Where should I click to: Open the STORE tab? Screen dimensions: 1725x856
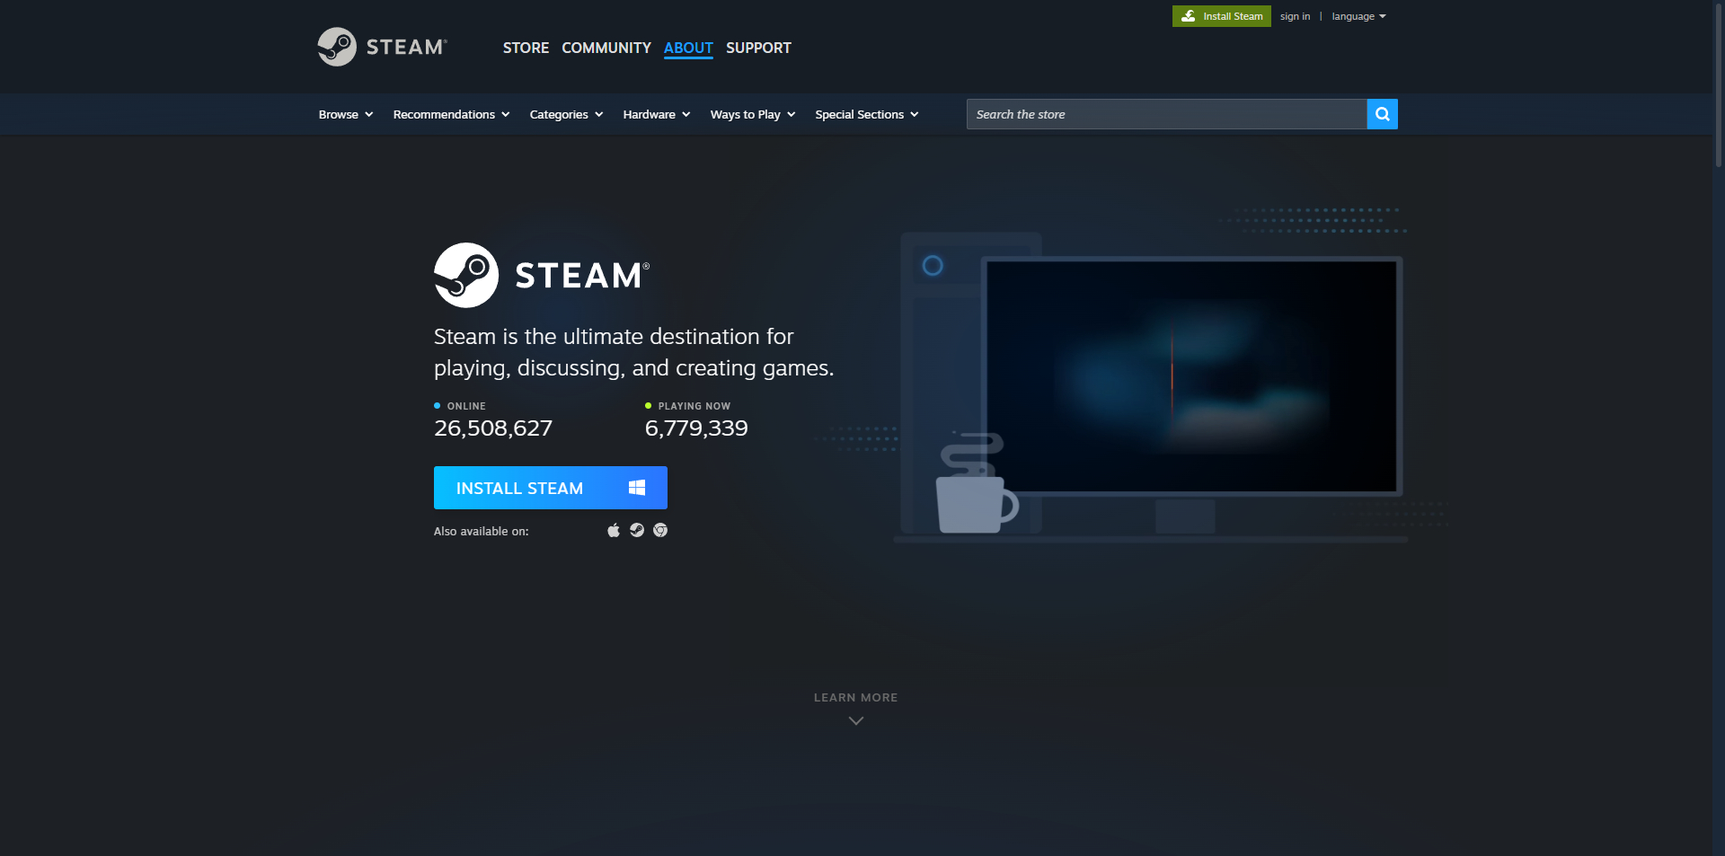(x=526, y=48)
